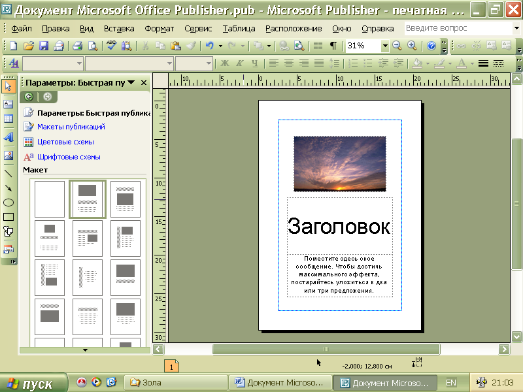Screen dimensions: 523x392
Task: Expand the Objects toolbar options arrow at the bottom
Action: (x=12, y=262)
